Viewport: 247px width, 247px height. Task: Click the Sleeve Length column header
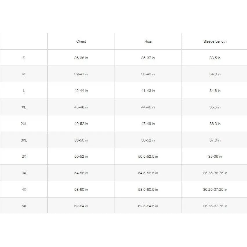coord(215,41)
